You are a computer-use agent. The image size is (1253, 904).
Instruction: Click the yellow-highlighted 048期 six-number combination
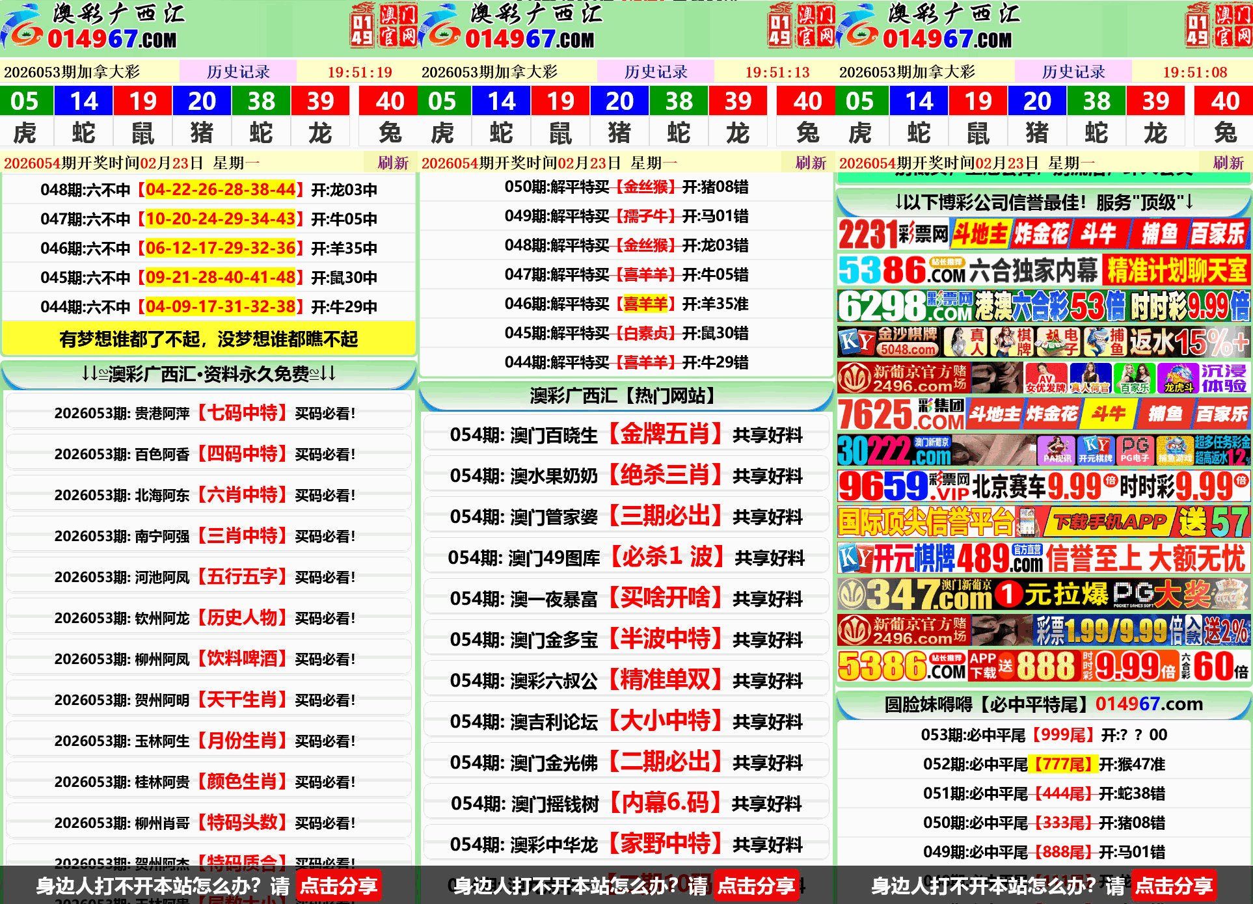[221, 190]
